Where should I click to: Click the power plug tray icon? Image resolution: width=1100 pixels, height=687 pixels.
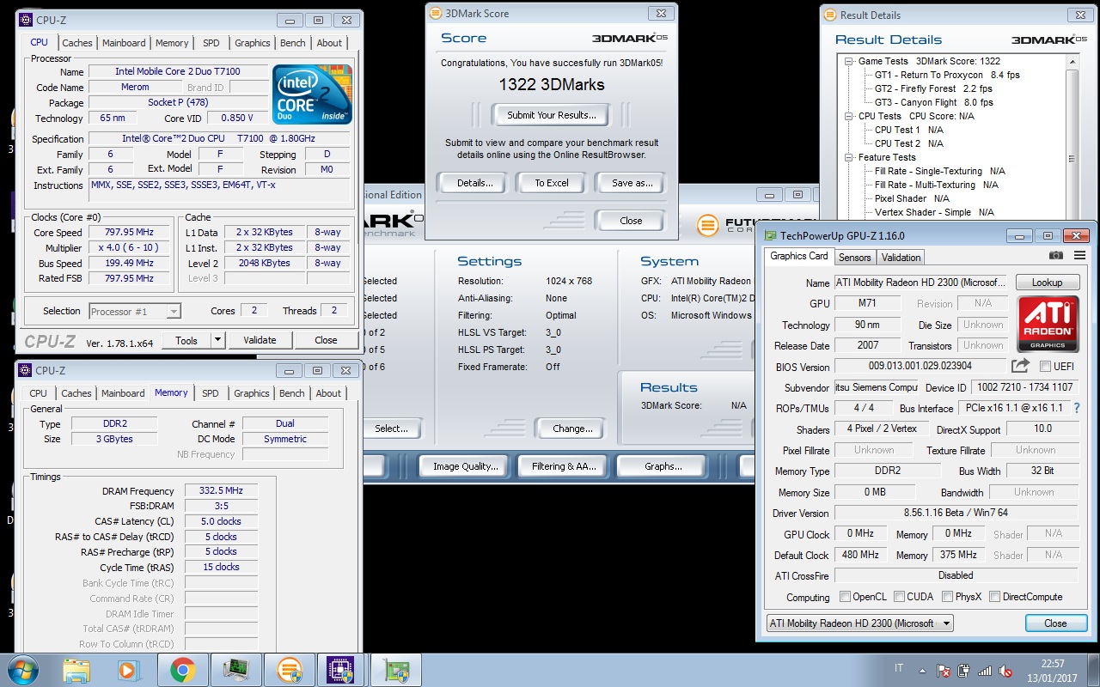coord(964,670)
